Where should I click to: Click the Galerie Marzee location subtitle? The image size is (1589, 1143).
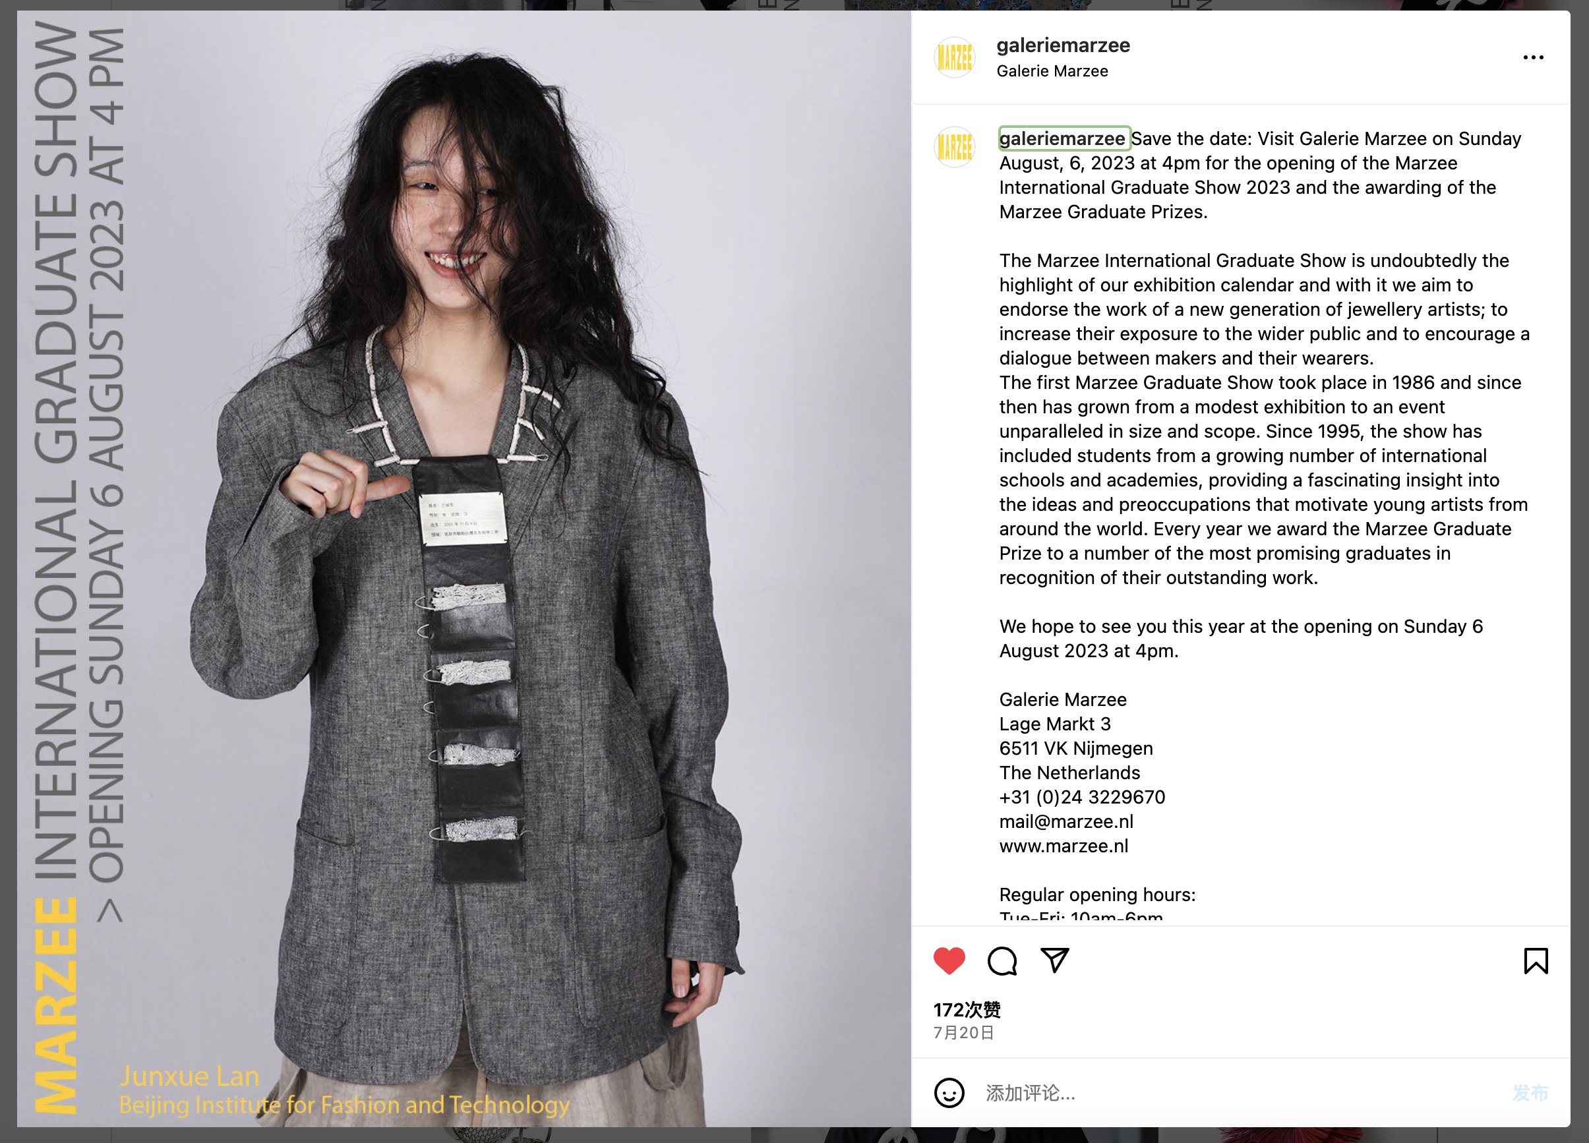1052,71
